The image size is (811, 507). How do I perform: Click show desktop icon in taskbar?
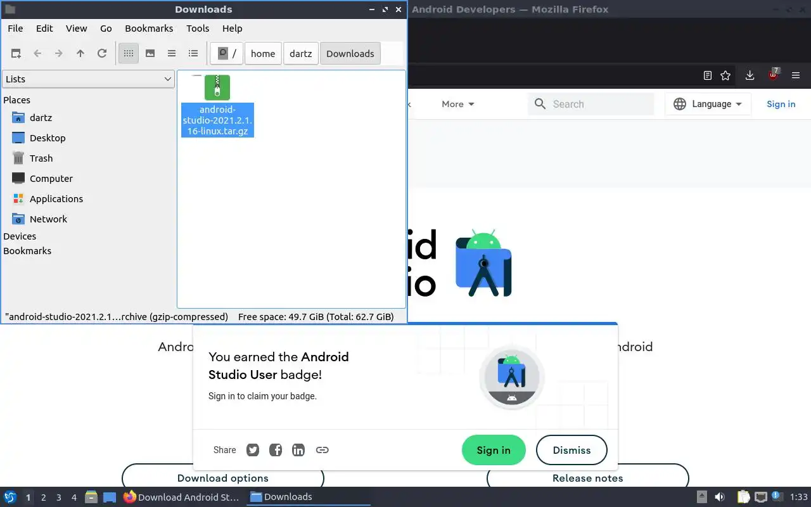[x=110, y=497]
